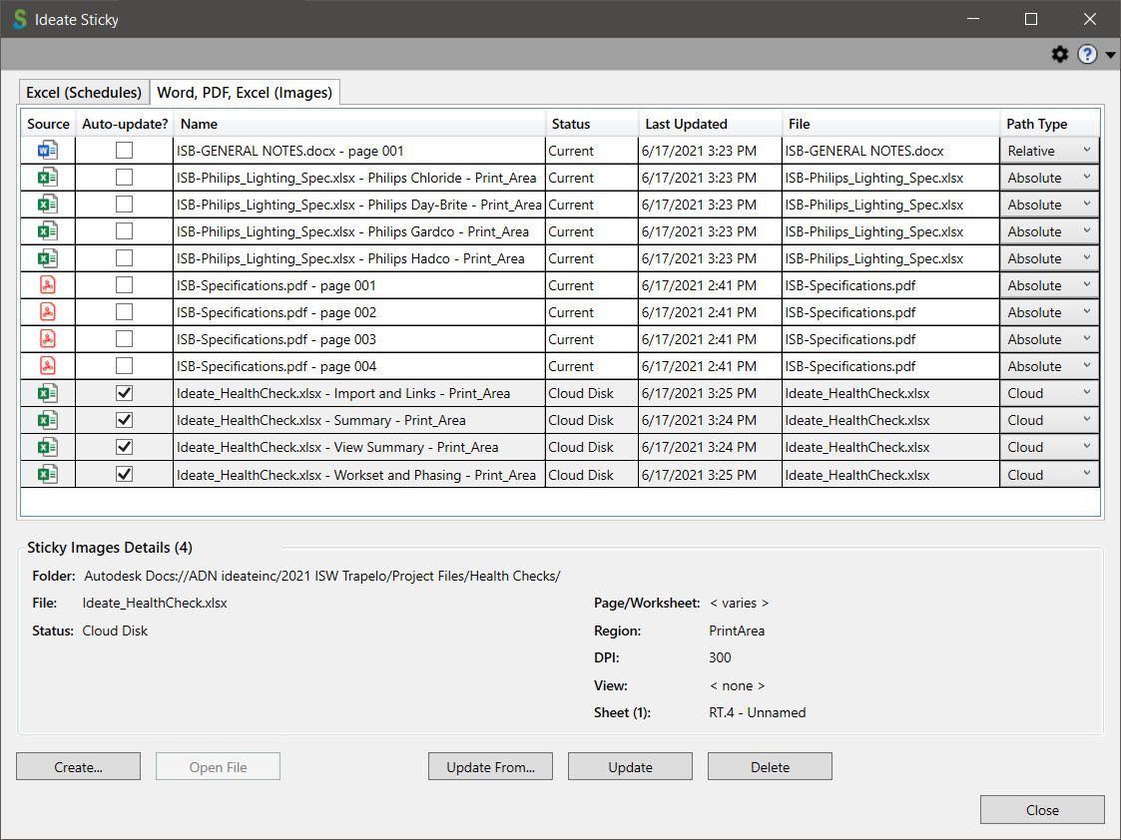1121x840 pixels.
Task: Open Path Type dropdown for Specifications page 004
Action: (x=1049, y=366)
